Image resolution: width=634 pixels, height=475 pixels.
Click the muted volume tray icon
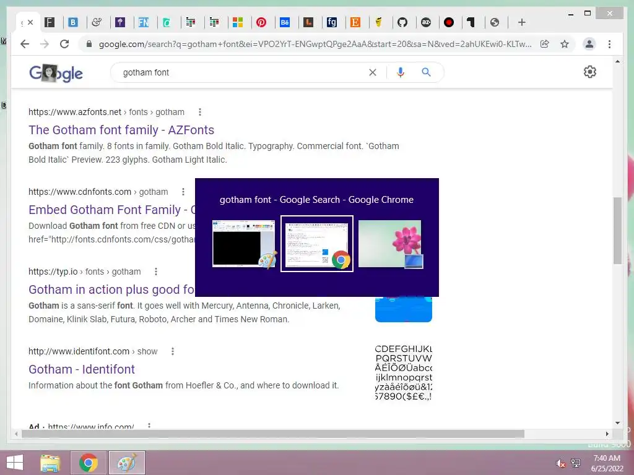coord(560,463)
